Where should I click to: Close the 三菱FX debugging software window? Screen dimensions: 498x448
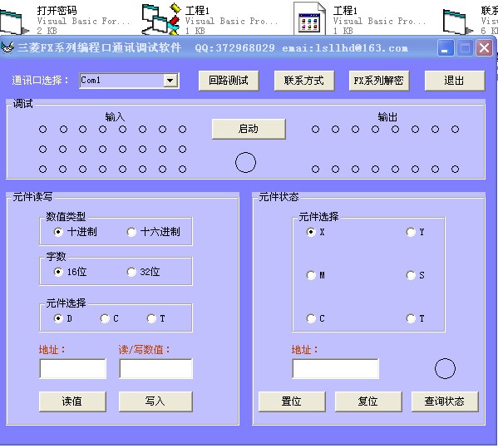[484, 48]
